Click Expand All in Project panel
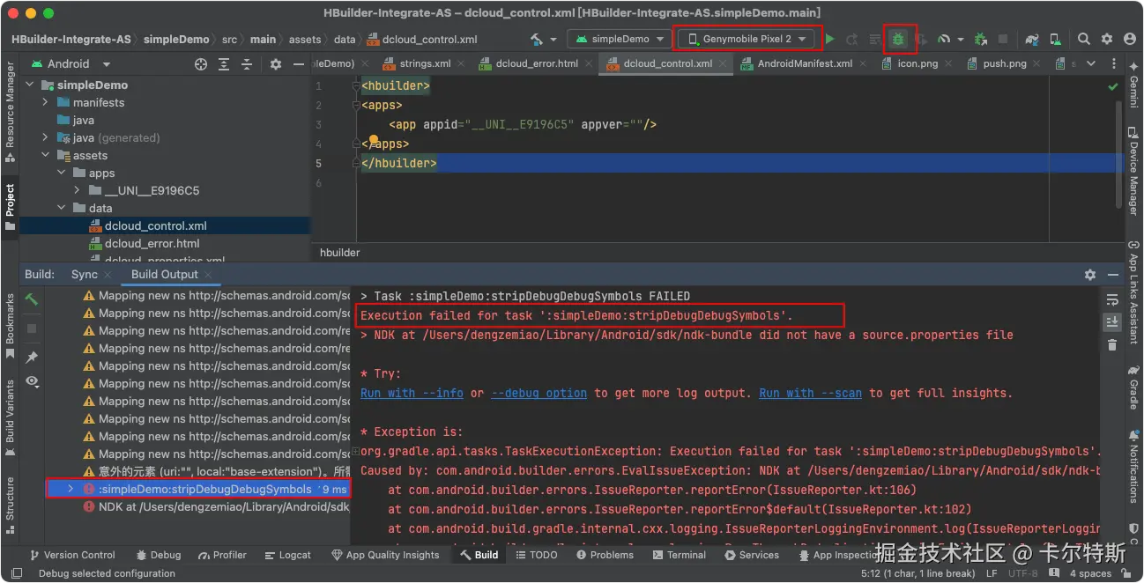 (224, 64)
